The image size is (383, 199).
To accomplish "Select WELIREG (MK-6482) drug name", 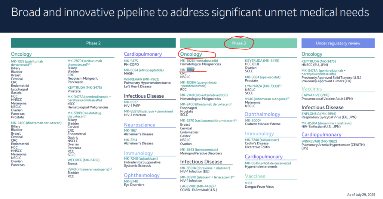I will pyautogui.click(x=83, y=160).
